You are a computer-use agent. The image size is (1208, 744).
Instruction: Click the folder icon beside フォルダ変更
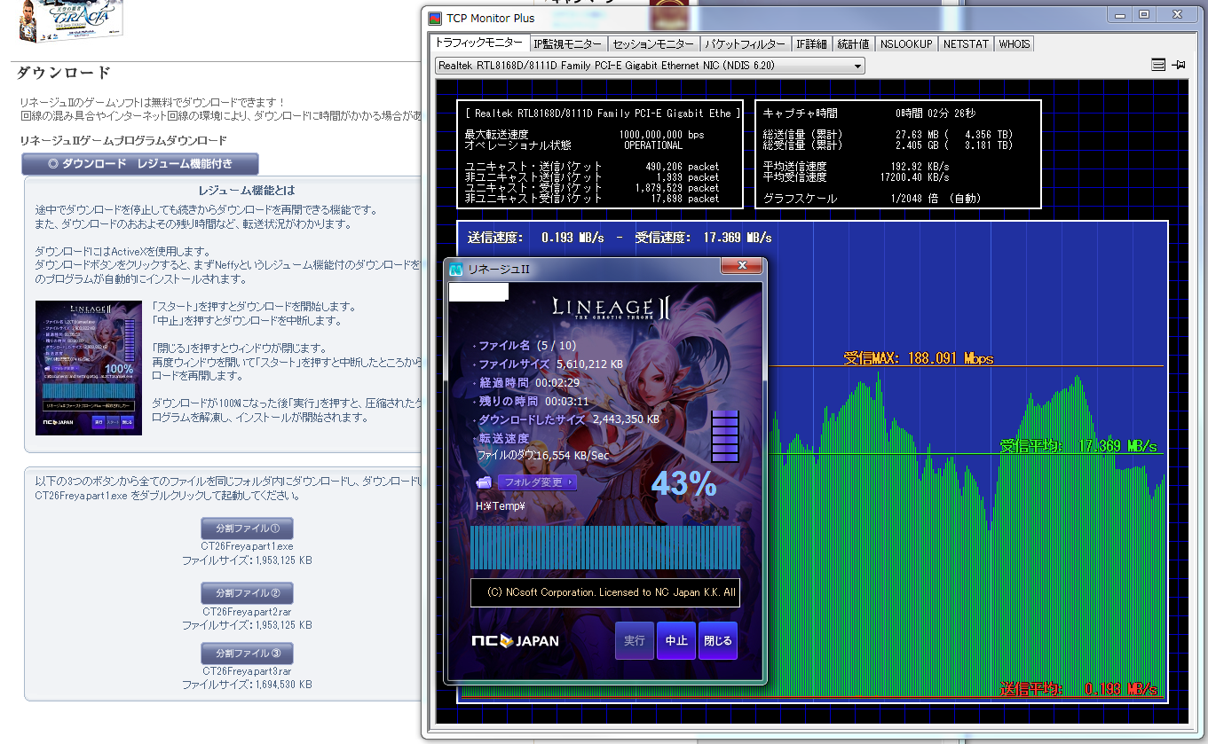484,482
